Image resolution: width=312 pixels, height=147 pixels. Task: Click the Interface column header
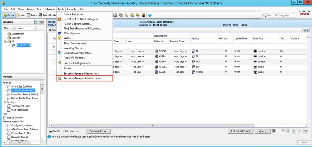(x=266, y=39)
